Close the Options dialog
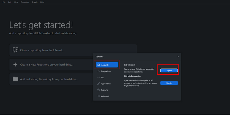The height and width of the screenshot is (115, 230). pos(178,57)
